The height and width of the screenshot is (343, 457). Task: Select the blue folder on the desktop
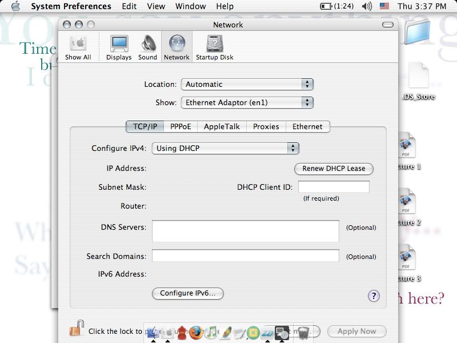[417, 32]
